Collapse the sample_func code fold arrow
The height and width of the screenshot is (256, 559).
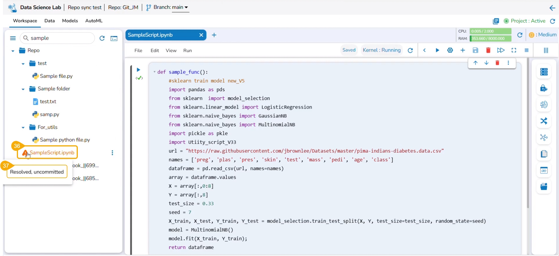tap(154, 72)
